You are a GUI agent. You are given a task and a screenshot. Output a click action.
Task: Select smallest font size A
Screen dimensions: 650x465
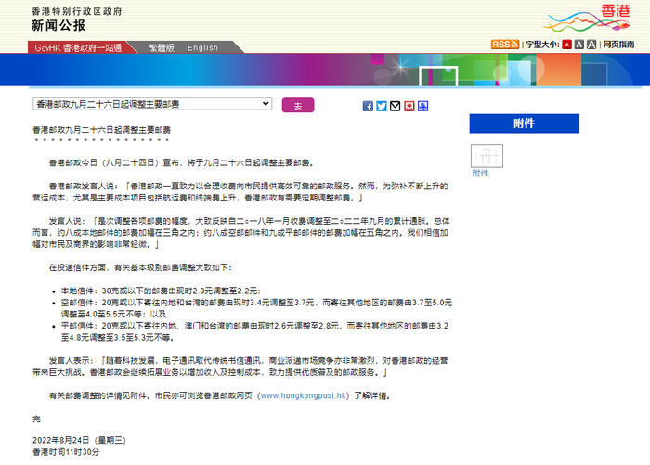coord(566,45)
